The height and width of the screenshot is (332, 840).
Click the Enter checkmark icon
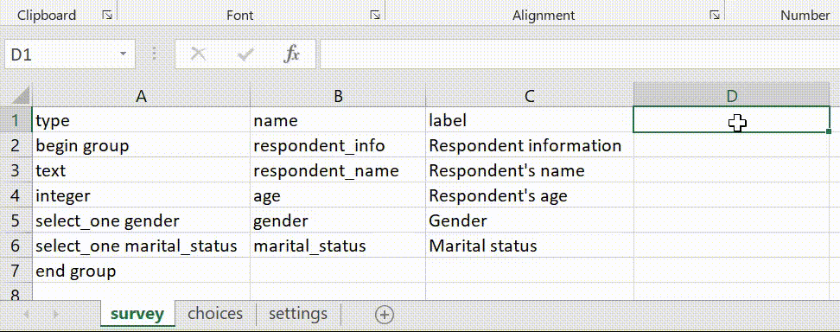pyautogui.click(x=245, y=54)
